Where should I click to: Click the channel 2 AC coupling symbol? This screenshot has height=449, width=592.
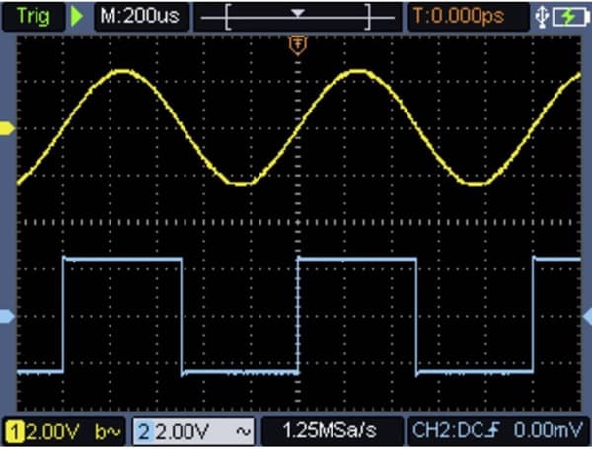244,431
